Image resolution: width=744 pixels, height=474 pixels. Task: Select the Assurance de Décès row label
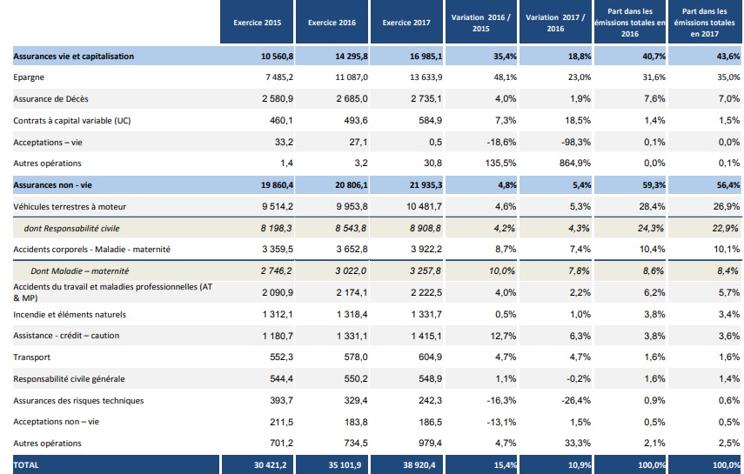(x=51, y=98)
